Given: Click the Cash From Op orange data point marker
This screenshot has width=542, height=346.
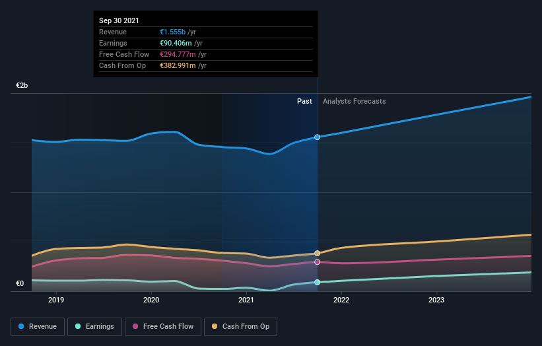Looking at the screenshot, I should (x=317, y=254).
